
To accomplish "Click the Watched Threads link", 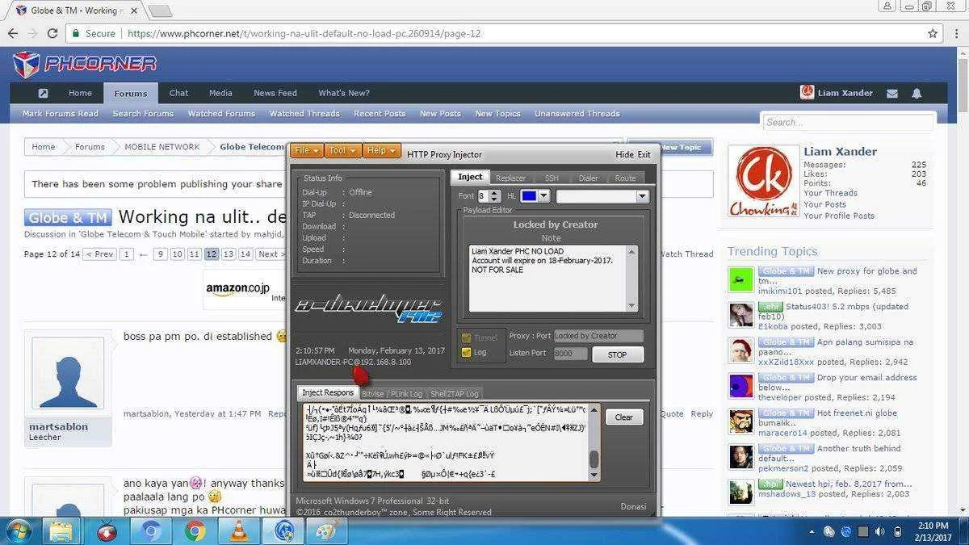I will coord(304,114).
